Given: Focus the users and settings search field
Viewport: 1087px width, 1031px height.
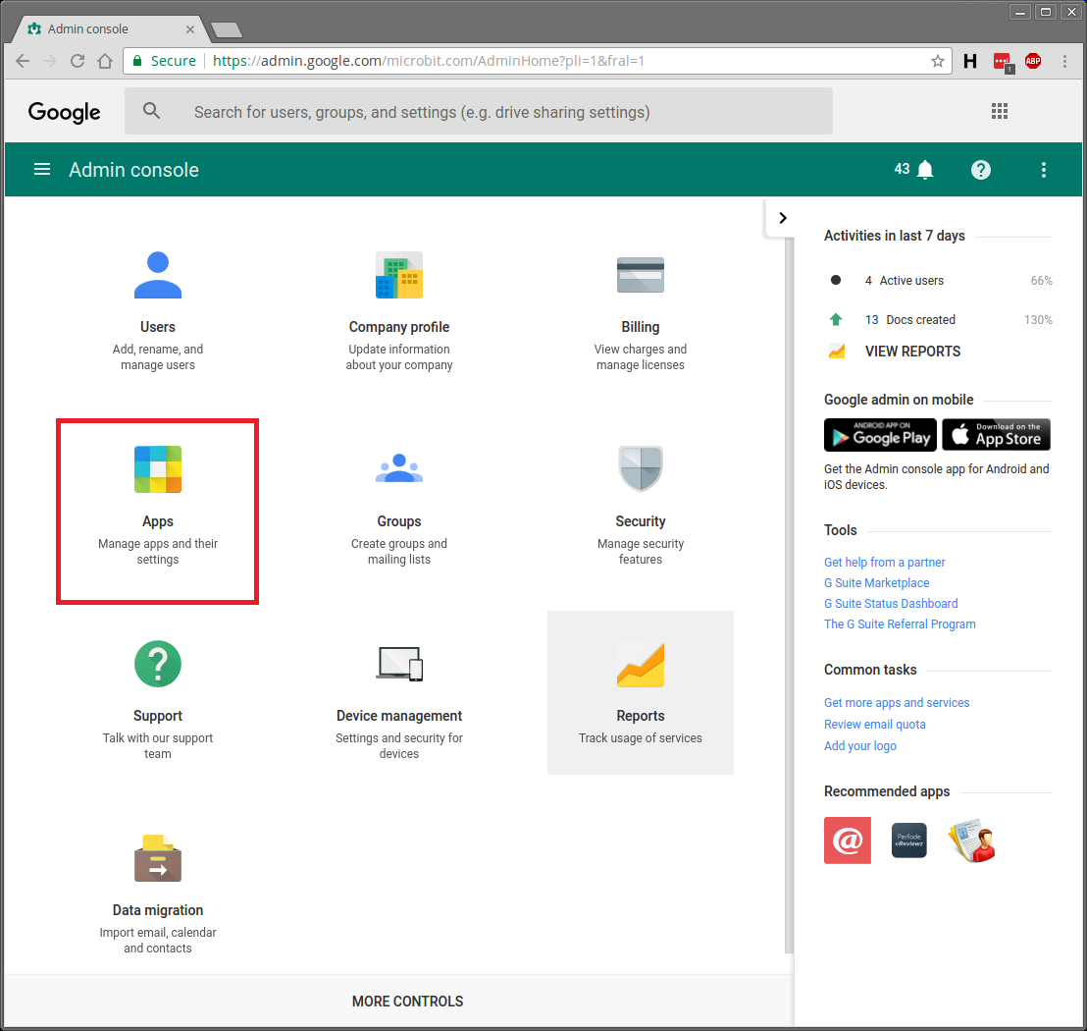Looking at the screenshot, I should [x=479, y=111].
